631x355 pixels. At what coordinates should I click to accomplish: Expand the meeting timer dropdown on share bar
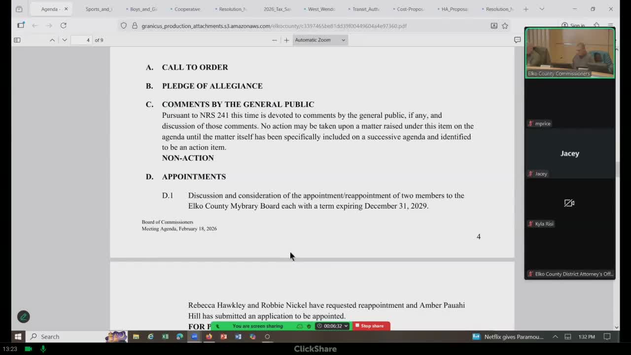[346, 326]
